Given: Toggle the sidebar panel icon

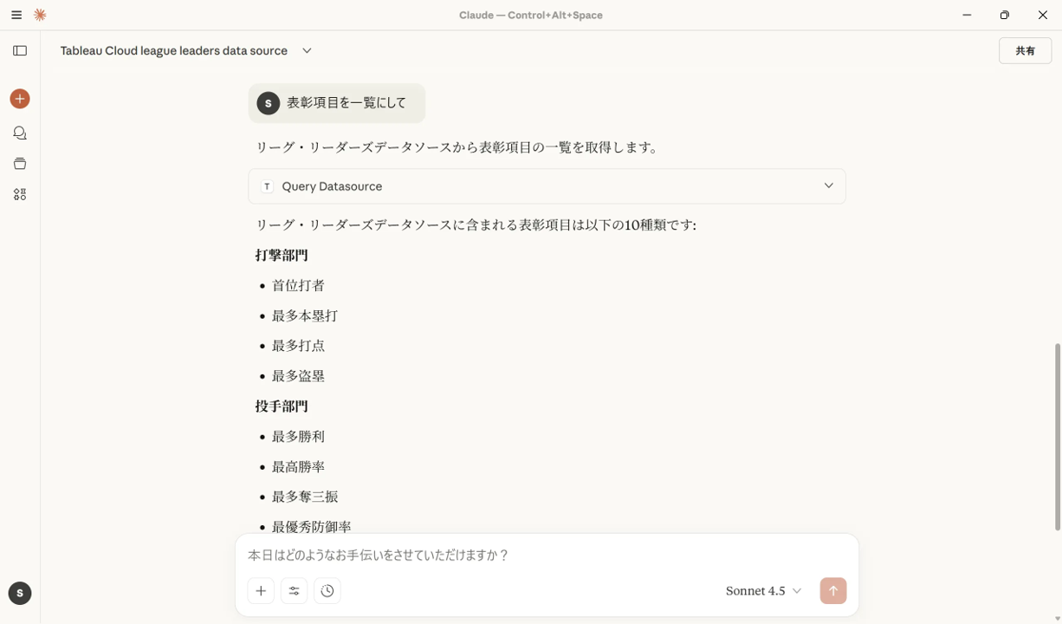Looking at the screenshot, I should click(x=19, y=50).
